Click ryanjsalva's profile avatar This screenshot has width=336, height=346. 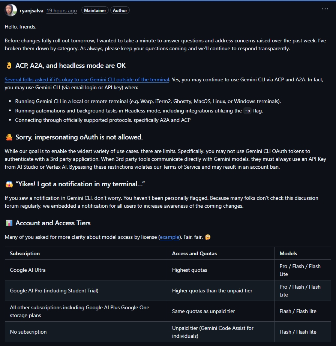(x=11, y=10)
